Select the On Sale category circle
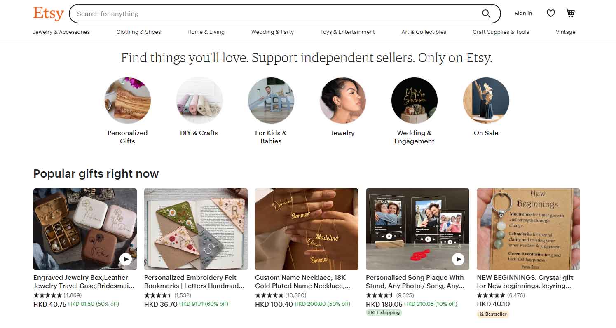The image size is (616, 328). tap(486, 101)
